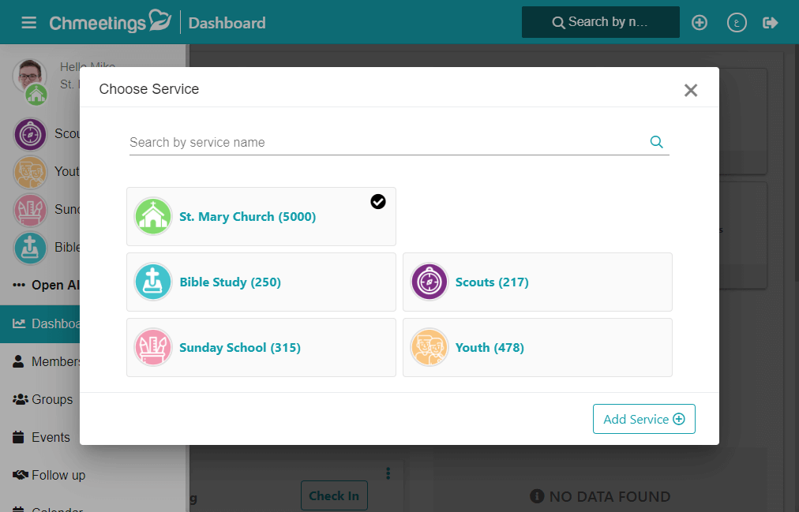
Task: Open the three-dot options menu above Check In
Action: (x=388, y=473)
